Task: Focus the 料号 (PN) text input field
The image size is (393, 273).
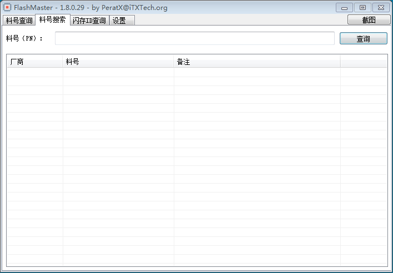Action: (194, 38)
